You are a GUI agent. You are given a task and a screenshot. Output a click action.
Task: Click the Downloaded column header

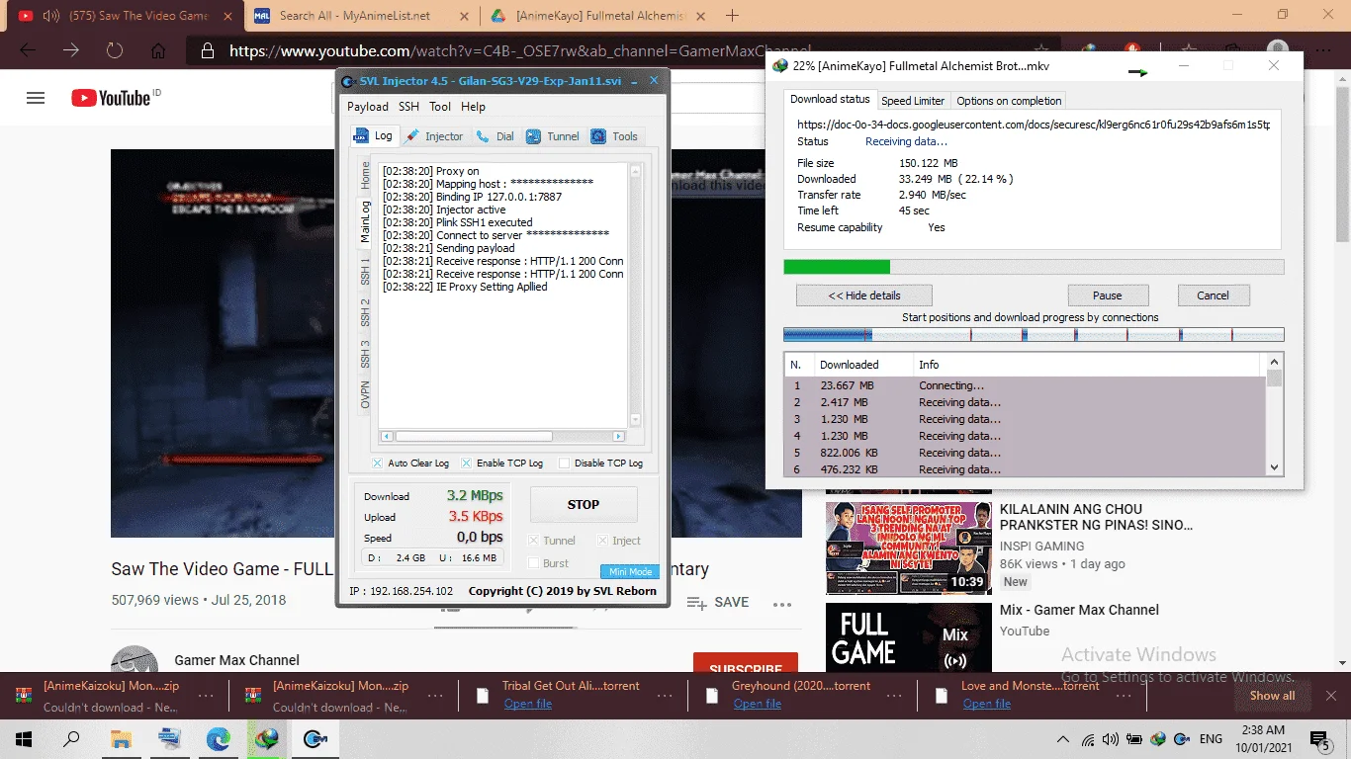[862, 365]
